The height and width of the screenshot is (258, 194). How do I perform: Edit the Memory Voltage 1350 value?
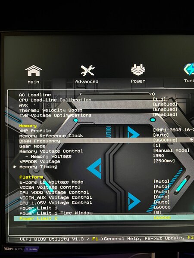pos(159,156)
